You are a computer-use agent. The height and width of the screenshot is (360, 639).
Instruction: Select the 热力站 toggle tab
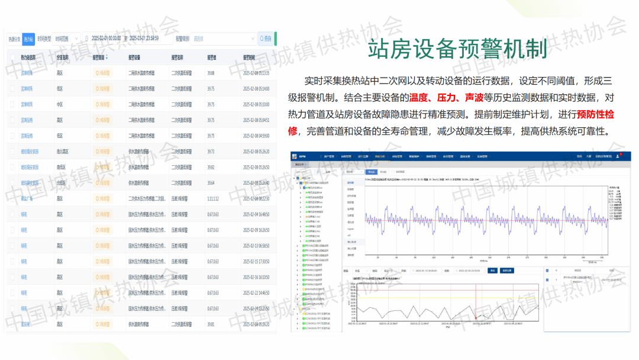click(28, 39)
